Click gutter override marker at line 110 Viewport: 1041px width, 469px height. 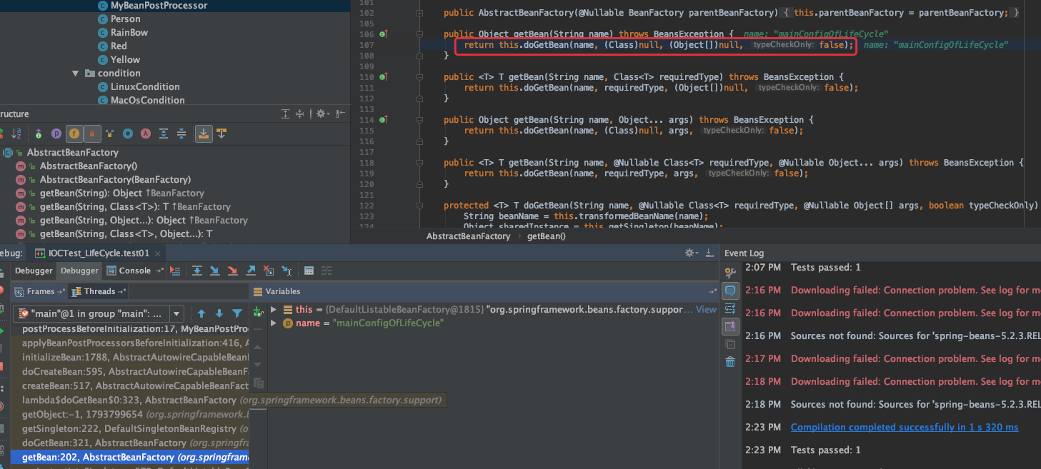pos(383,77)
